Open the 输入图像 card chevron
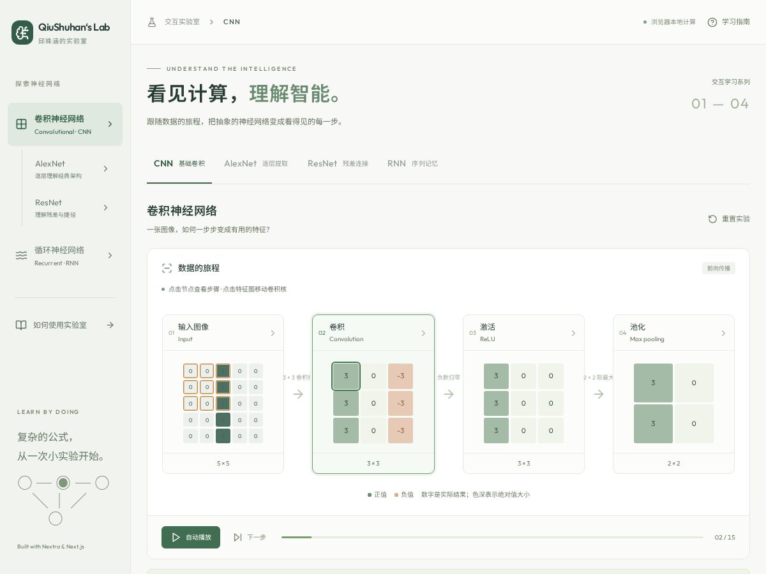The height and width of the screenshot is (574, 766). coord(273,333)
